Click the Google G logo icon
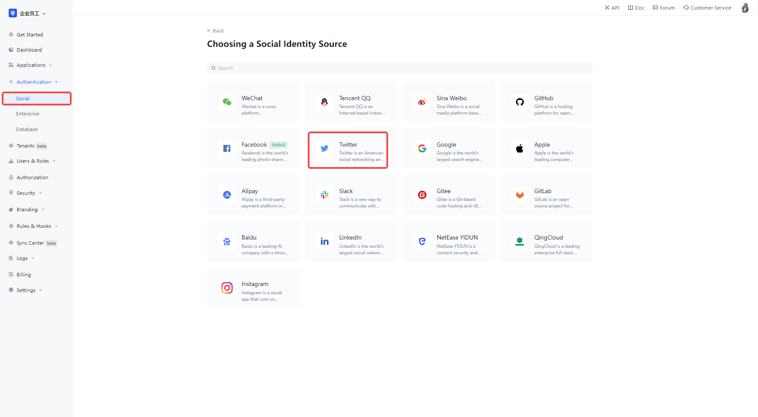Image resolution: width=758 pixels, height=417 pixels. pos(422,148)
